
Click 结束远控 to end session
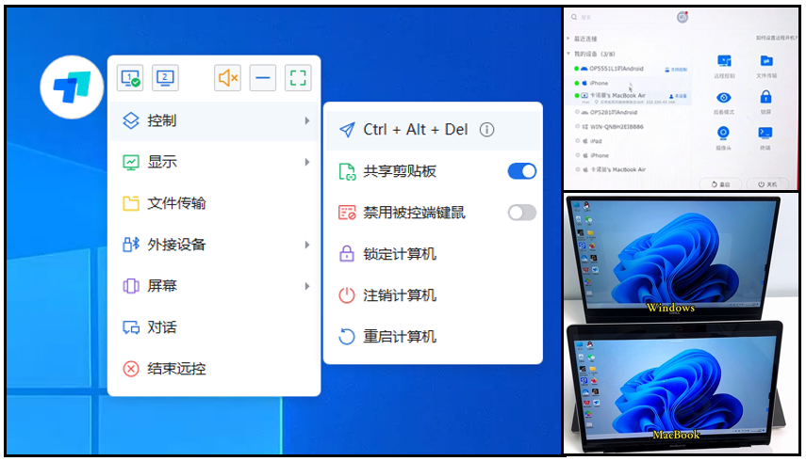pyautogui.click(x=176, y=369)
